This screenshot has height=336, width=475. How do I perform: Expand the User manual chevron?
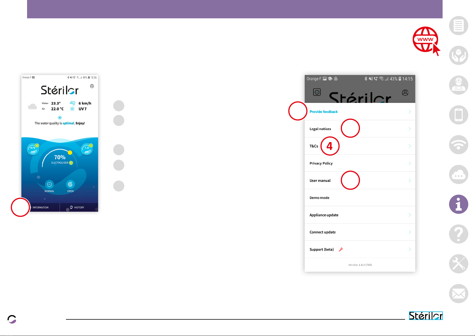(410, 180)
